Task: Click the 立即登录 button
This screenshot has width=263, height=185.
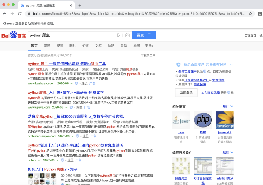Action: [186, 92]
